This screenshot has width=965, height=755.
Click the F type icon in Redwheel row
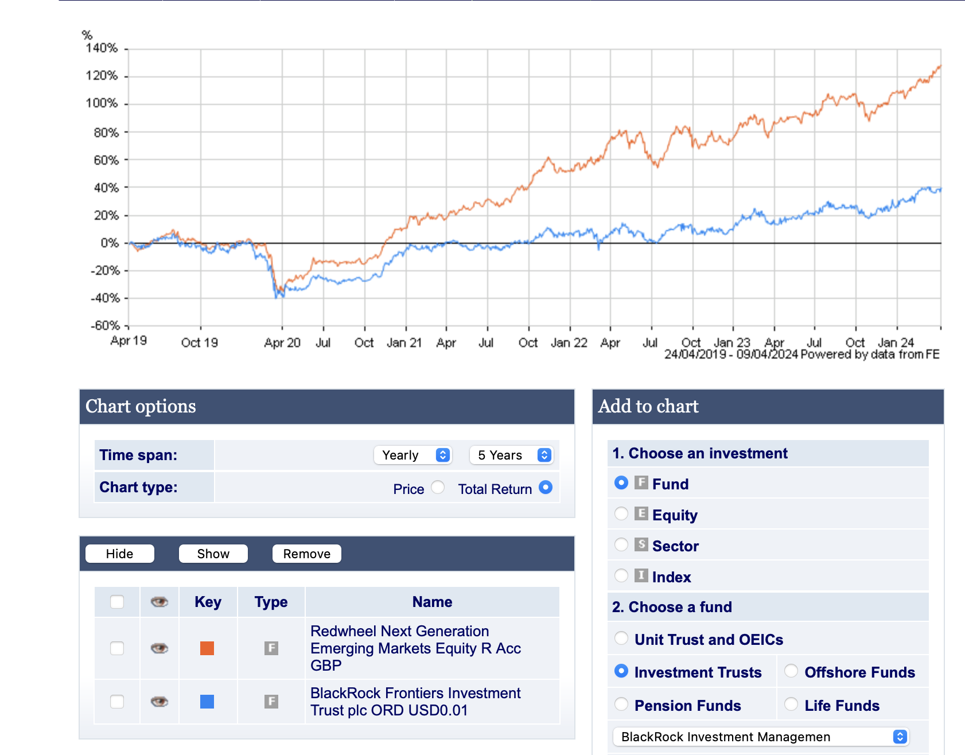[x=271, y=648]
